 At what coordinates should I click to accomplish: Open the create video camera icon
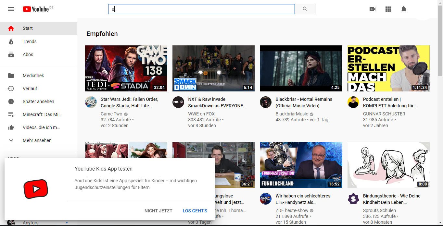[x=373, y=9]
